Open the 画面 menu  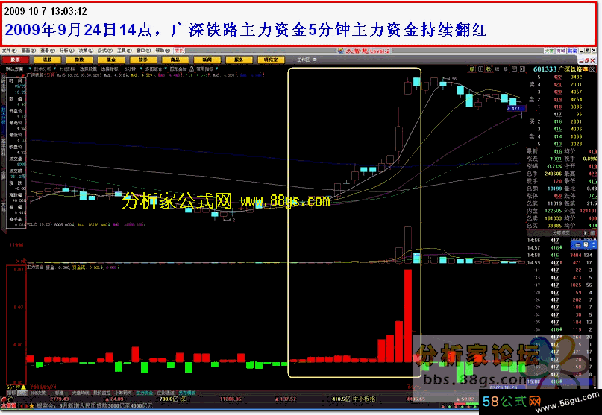tap(28, 51)
